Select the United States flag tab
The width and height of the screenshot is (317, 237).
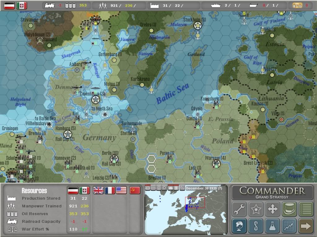pyautogui.click(x=121, y=190)
